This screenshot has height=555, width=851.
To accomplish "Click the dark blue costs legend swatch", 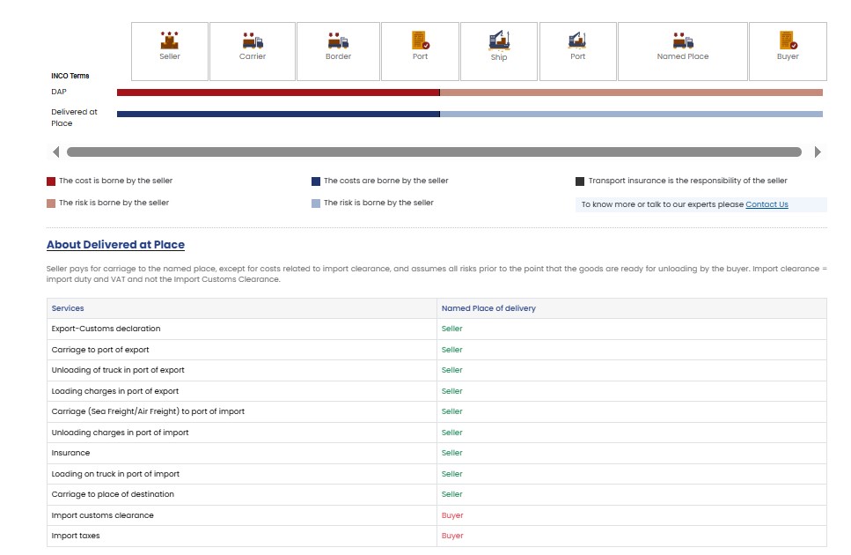I will pyautogui.click(x=316, y=181).
